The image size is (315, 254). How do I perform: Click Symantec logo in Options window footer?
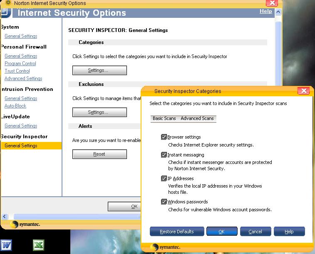click(25, 224)
